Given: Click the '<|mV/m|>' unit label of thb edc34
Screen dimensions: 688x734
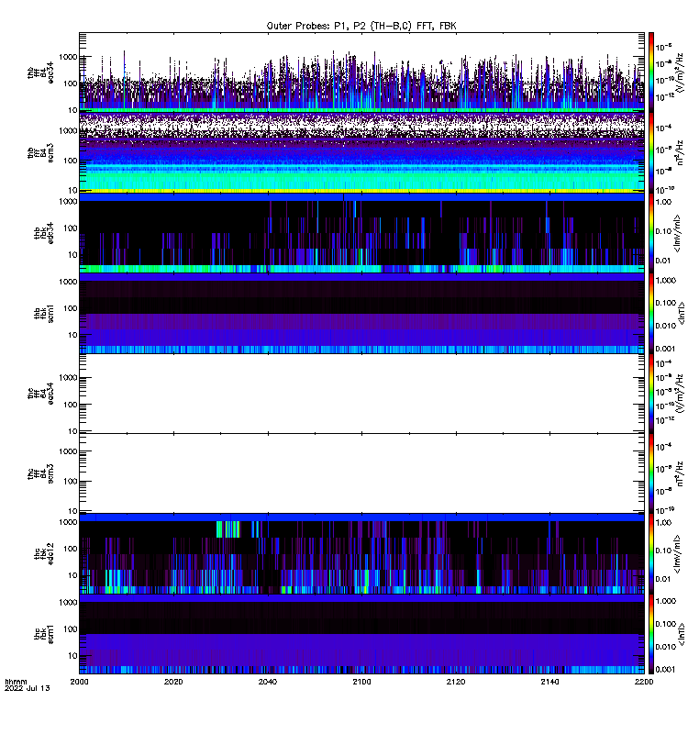Looking at the screenshot, I should 677,233.
